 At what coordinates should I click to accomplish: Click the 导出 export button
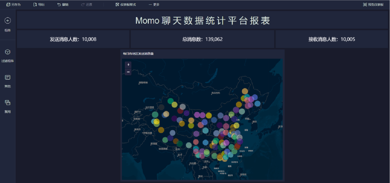(x=39, y=5)
